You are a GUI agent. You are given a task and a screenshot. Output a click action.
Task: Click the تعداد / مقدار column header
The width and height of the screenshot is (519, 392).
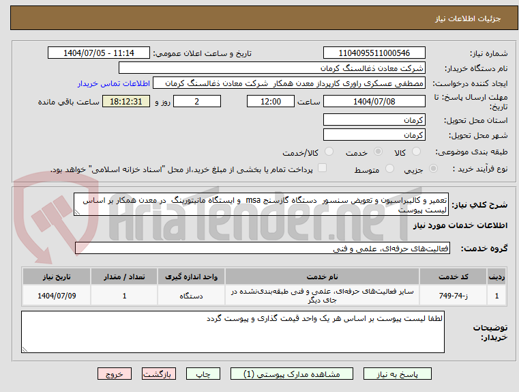click(x=124, y=277)
